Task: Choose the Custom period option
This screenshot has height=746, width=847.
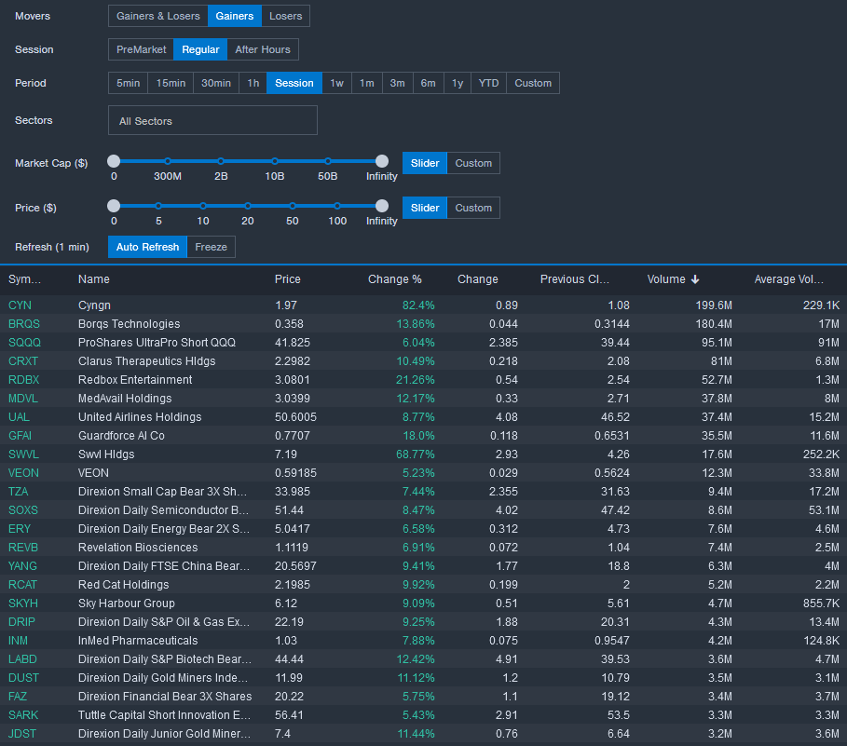Action: coord(533,83)
